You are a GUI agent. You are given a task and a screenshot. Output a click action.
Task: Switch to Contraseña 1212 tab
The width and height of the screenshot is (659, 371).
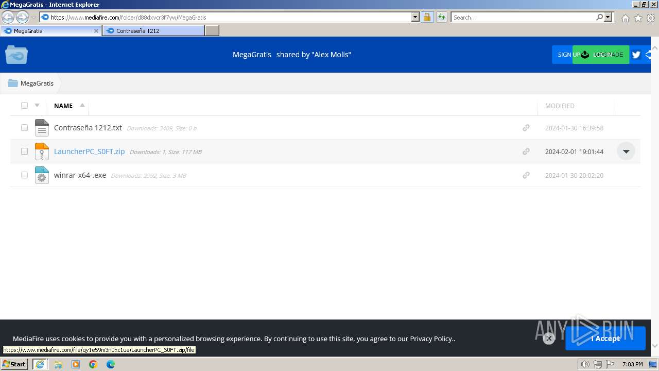click(x=153, y=31)
